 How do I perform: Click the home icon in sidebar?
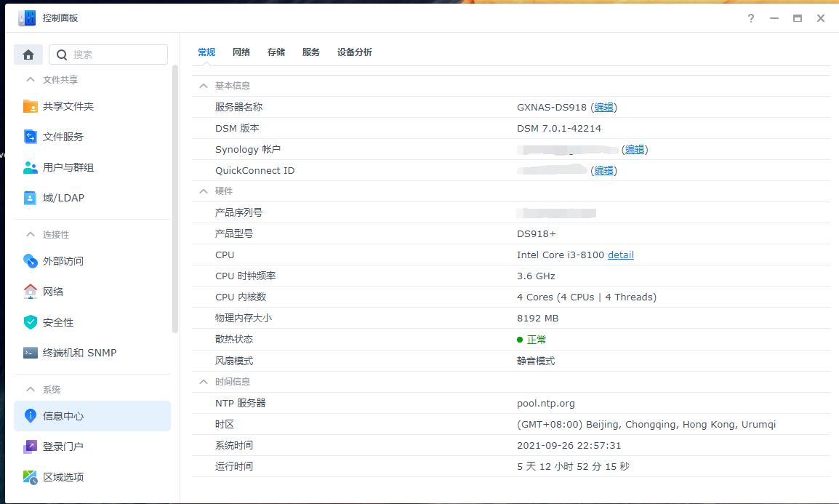pyautogui.click(x=28, y=55)
